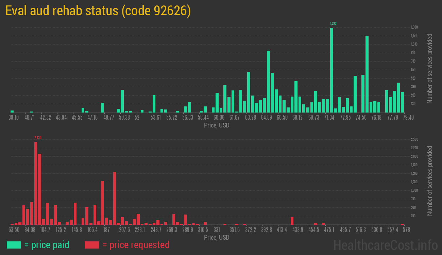The width and height of the screenshot is (442, 255).
Task: Select the leftmost green bar above 39.10
Action: tap(12, 111)
